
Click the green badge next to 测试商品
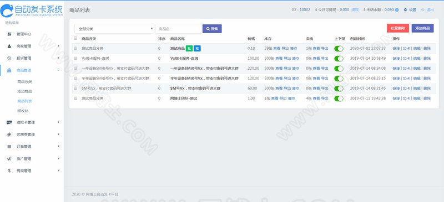(189, 48)
